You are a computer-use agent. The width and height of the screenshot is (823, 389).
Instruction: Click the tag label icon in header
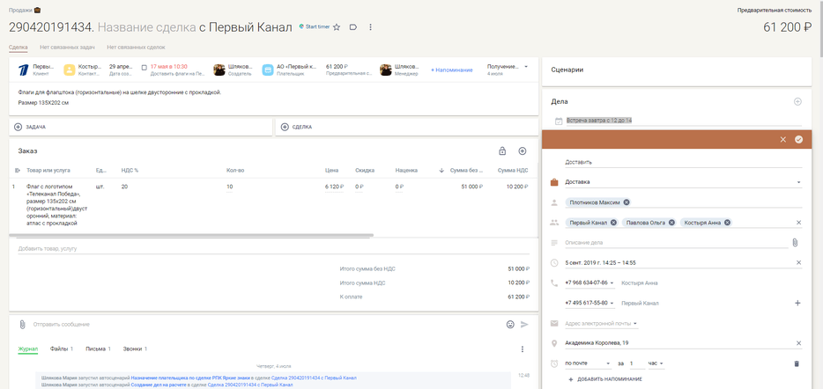point(352,27)
